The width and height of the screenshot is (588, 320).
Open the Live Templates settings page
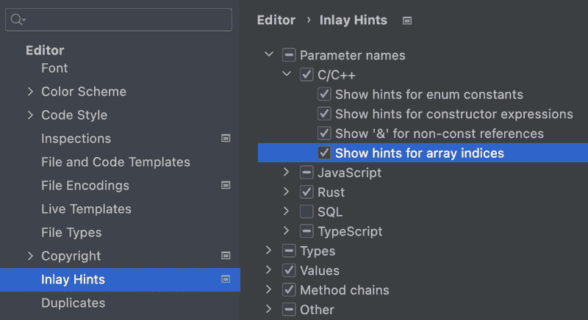86,209
